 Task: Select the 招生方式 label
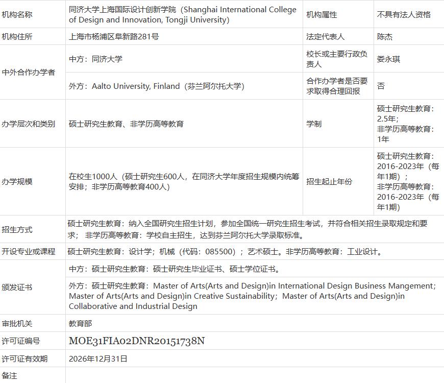(17, 230)
